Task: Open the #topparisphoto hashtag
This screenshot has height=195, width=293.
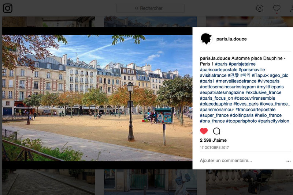Action: pos(241,121)
